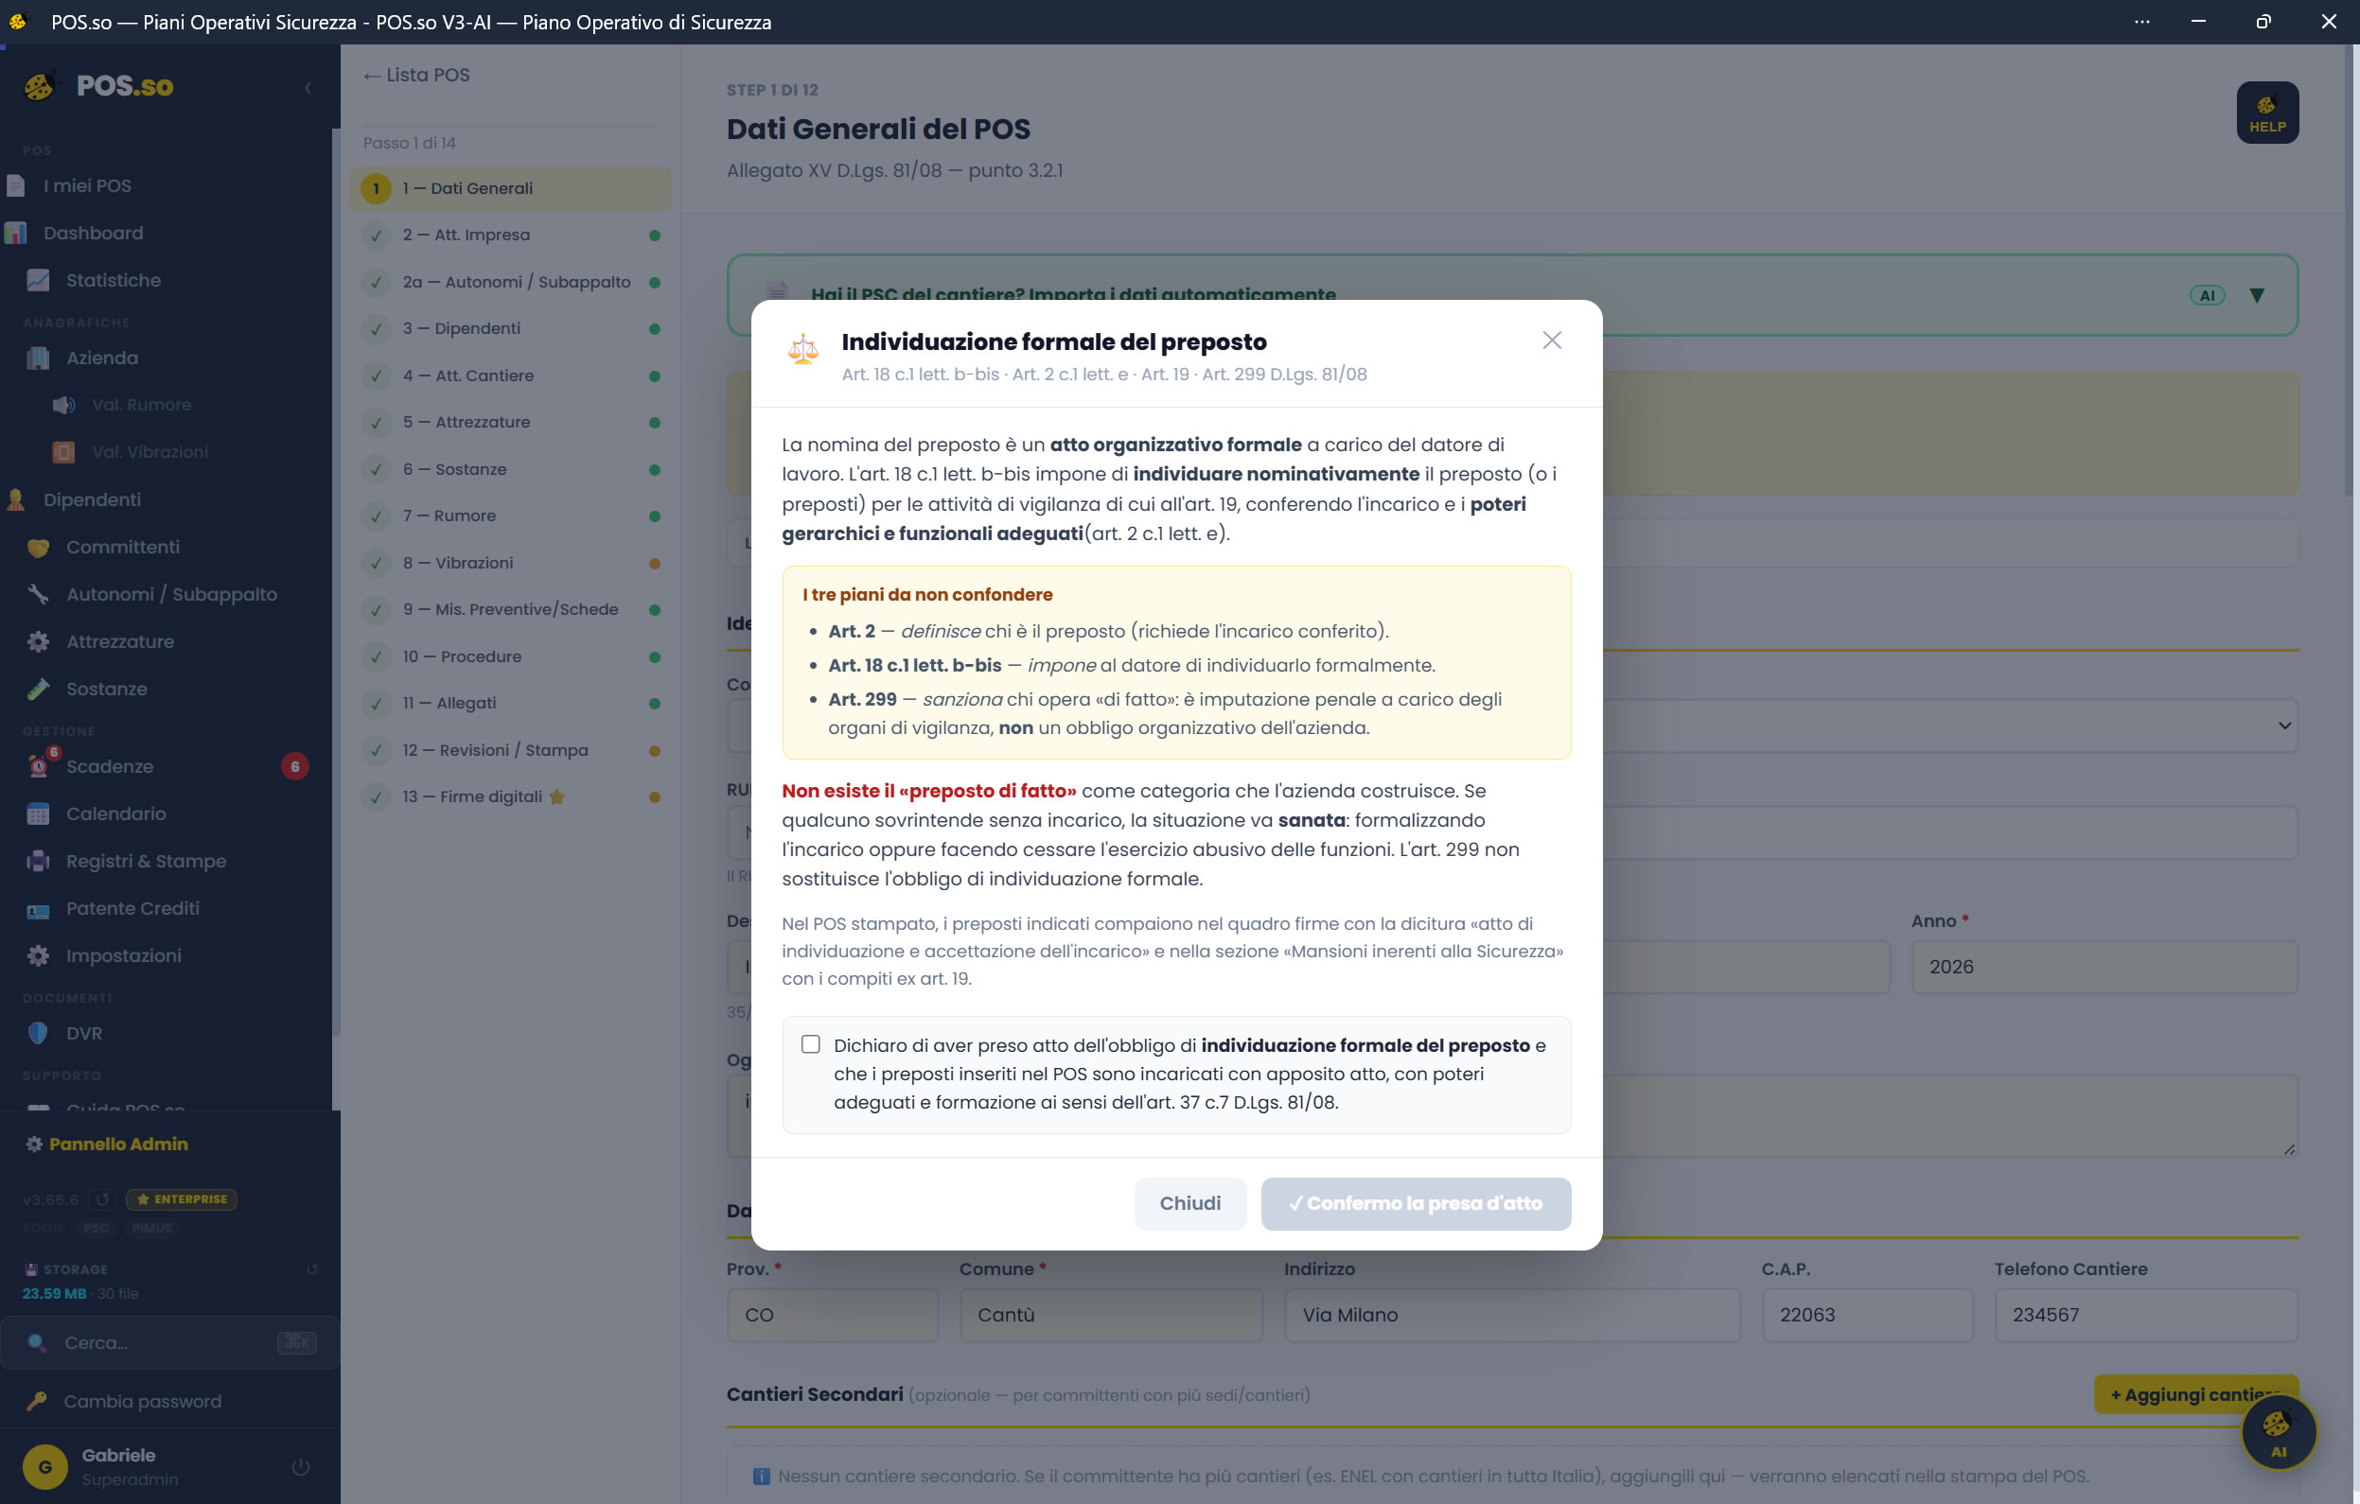Tick the Dichiaro di aver preso atto checkbox

(811, 1044)
